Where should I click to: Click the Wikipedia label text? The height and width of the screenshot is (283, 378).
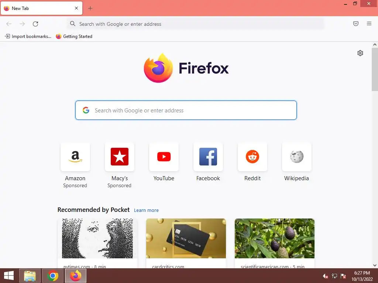point(296,178)
